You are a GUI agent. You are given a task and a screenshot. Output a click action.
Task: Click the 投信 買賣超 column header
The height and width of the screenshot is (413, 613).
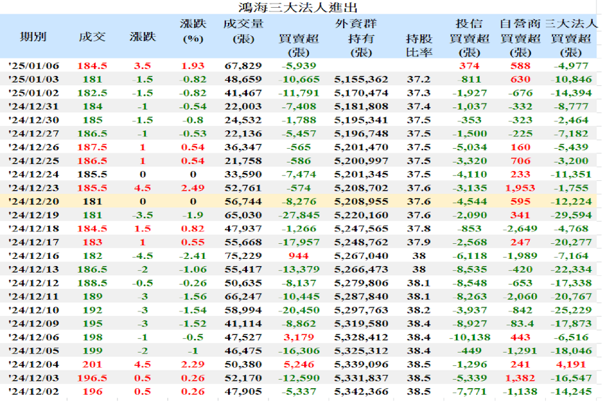(x=469, y=38)
